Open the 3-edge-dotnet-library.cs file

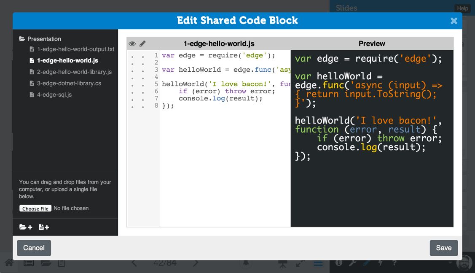click(69, 83)
